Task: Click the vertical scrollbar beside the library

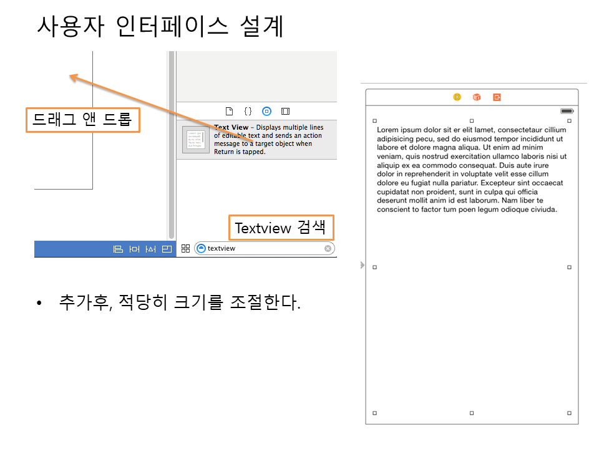Action: coord(172,143)
